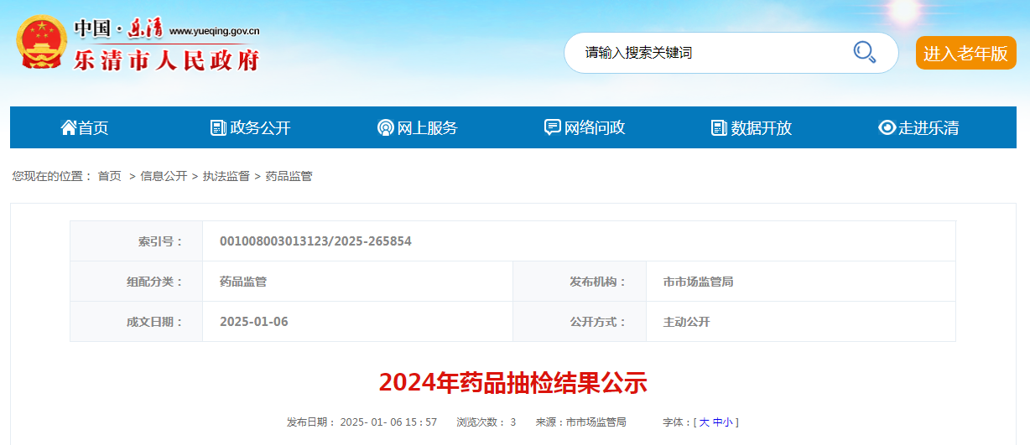Screen dimensions: 1030x445
Task: Click the 组配分类 label cell
Action: [x=136, y=282]
